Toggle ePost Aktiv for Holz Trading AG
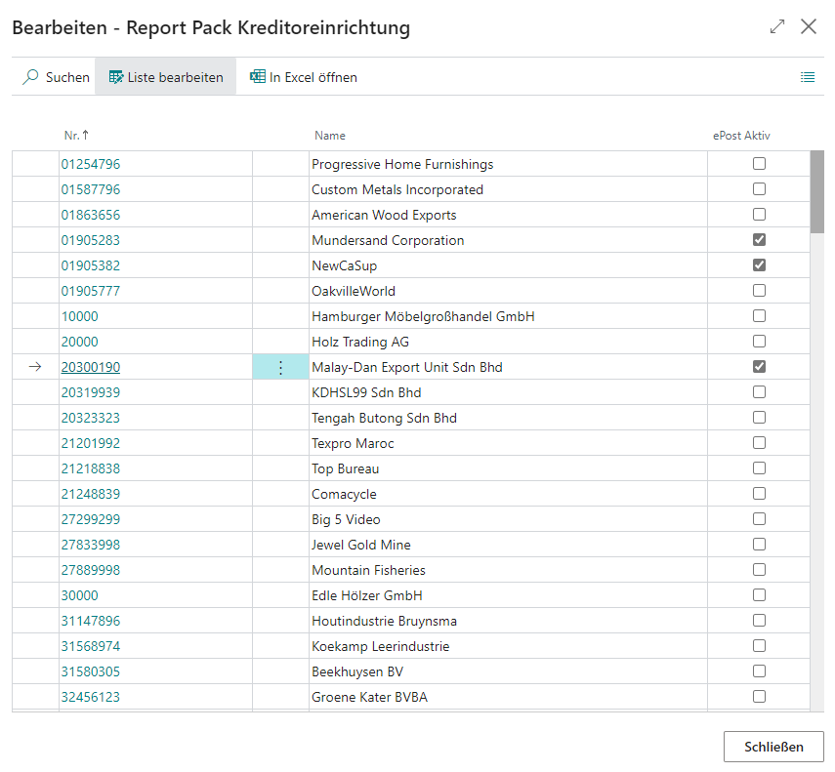Screen dimensions: 835x772 (759, 342)
